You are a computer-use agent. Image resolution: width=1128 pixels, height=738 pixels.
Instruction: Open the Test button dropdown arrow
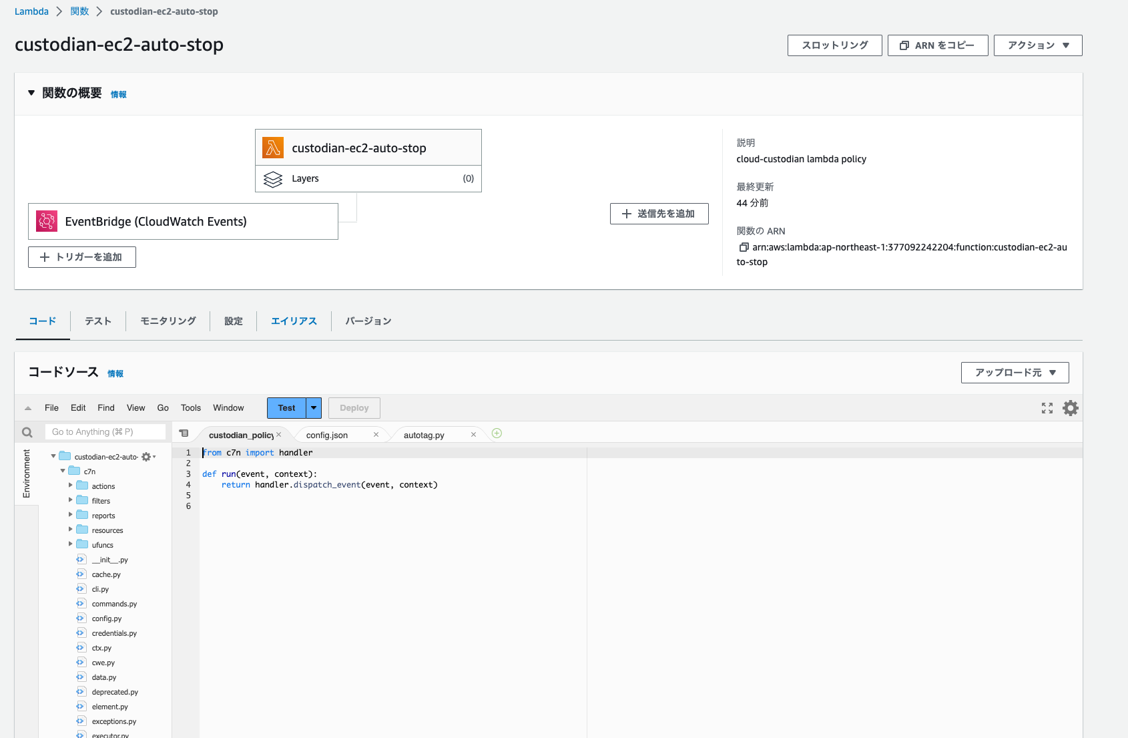(x=314, y=408)
